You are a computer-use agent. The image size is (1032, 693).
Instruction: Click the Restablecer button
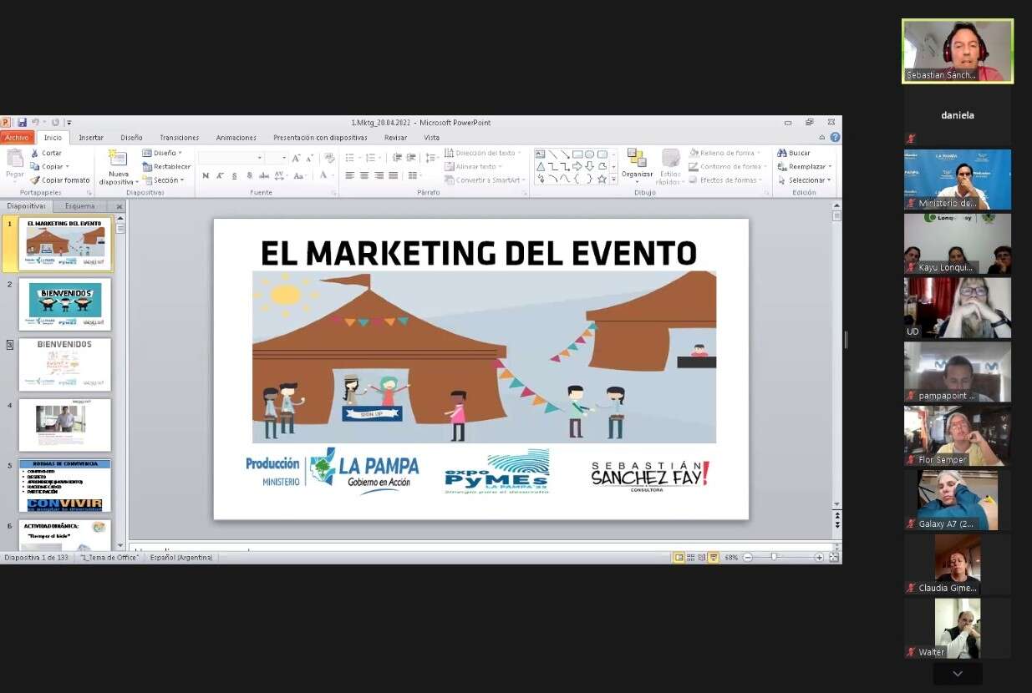pyautogui.click(x=166, y=167)
